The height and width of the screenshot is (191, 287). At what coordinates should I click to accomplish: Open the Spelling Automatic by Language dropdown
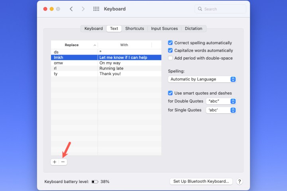click(x=202, y=79)
